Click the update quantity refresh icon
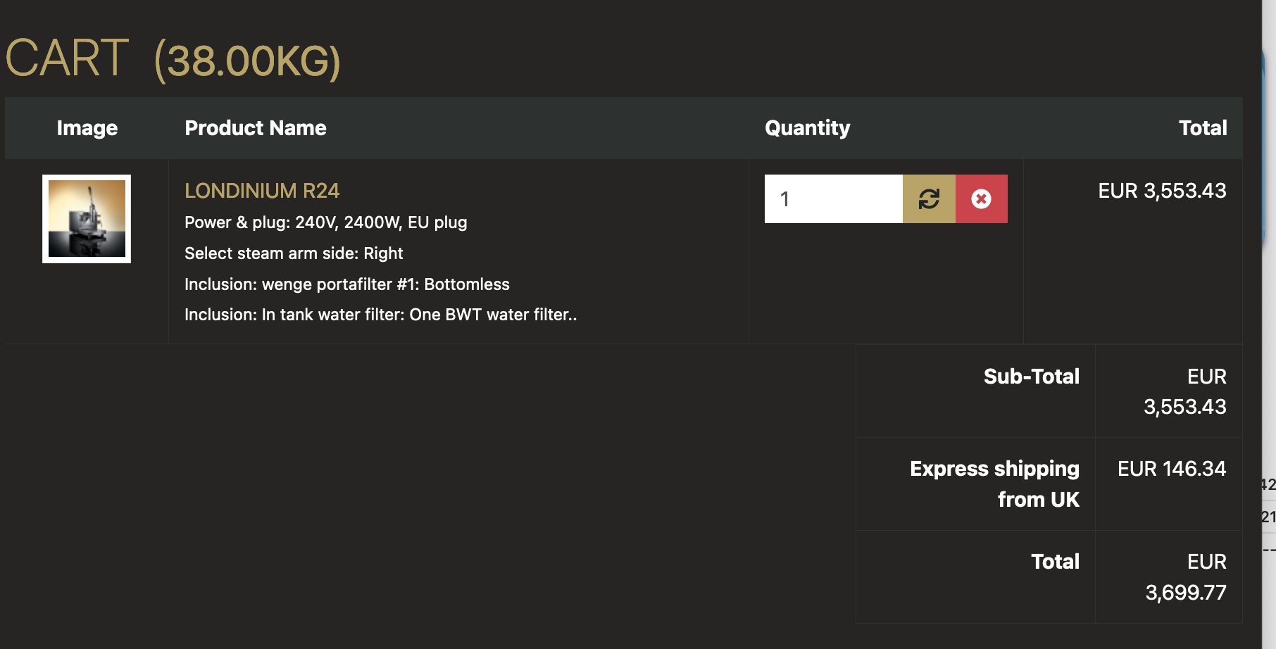The height and width of the screenshot is (649, 1276). pyautogui.click(x=929, y=199)
